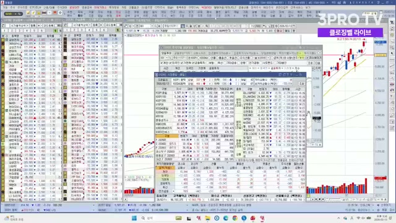Open the 시가총액상위 dropdown in the second list
Image resolution: width=396 pixels, height=223 pixels.
90,25
